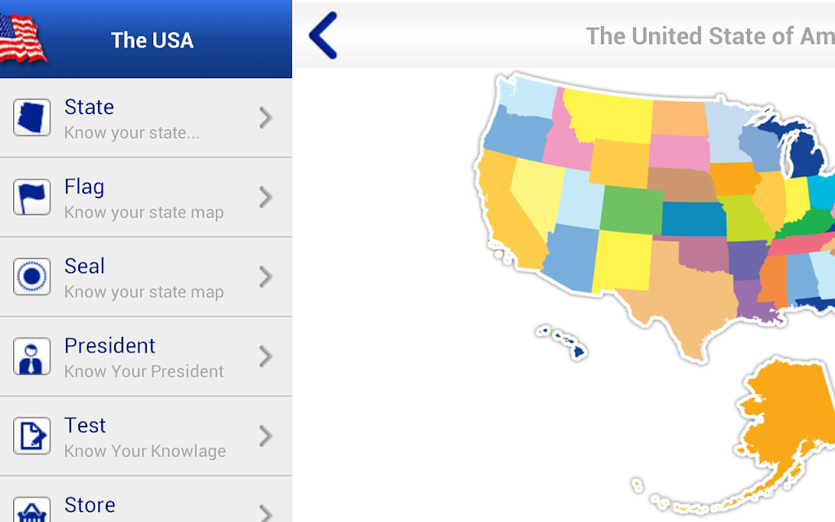Select the blue Flag icon
The image size is (835, 522).
[x=32, y=197]
